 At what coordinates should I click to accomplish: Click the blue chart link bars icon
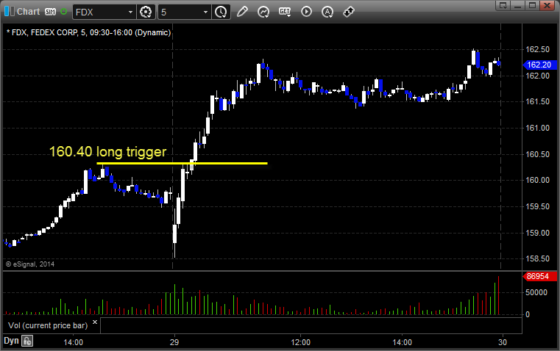(x=10, y=12)
